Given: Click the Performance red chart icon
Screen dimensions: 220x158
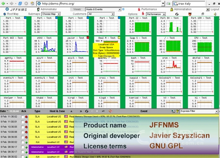Looking at the screenshot, I should (139, 9).
